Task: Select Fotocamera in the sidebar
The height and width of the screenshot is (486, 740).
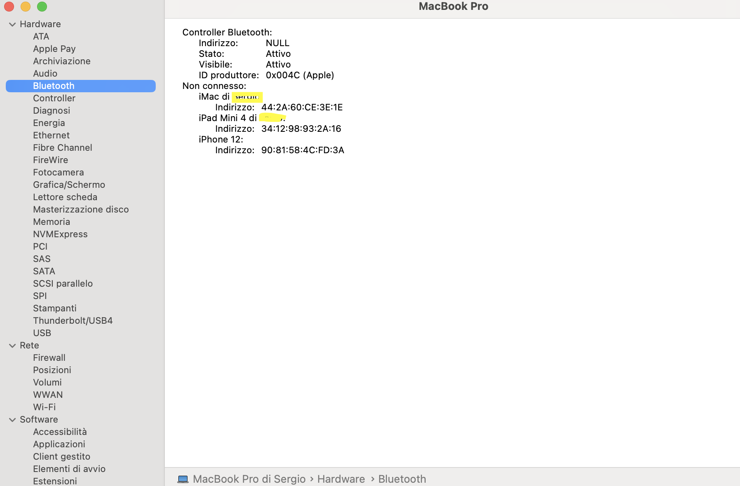Action: click(59, 173)
